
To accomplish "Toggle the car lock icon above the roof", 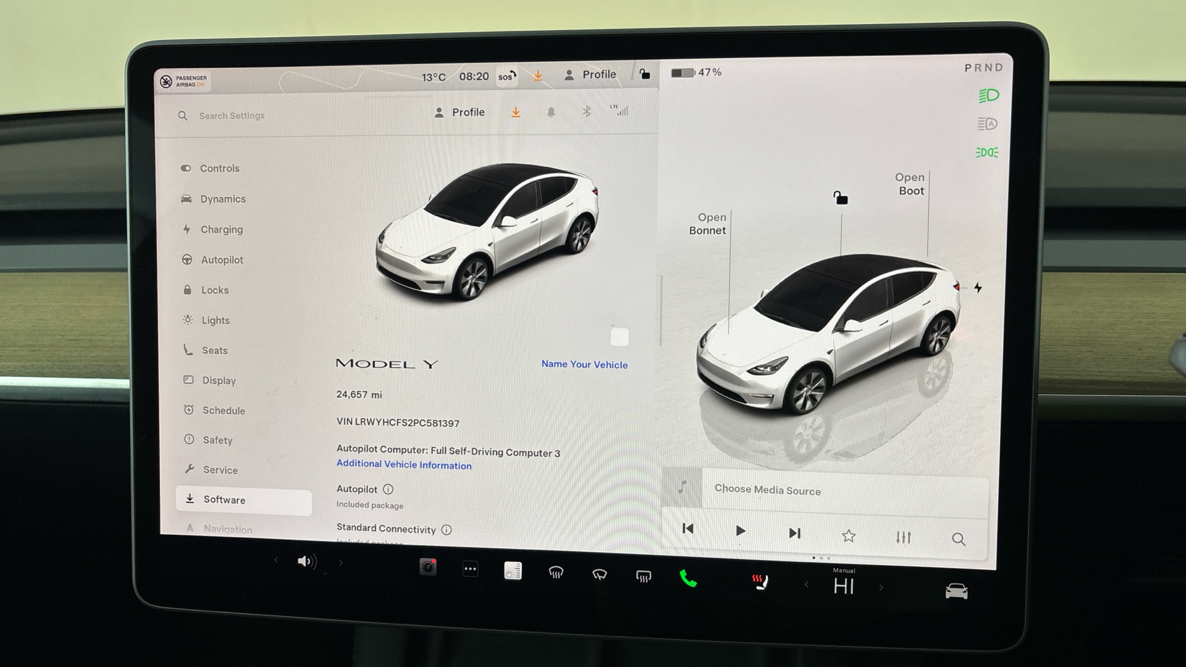I will pos(840,198).
